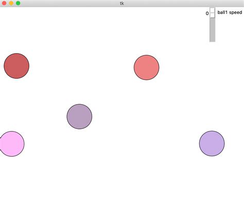Minimize the tk window using yellow button
Viewport: 244px width, 198px height.
point(11,3)
